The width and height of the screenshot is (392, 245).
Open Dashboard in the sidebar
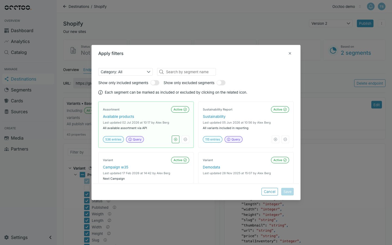click(x=28, y=30)
